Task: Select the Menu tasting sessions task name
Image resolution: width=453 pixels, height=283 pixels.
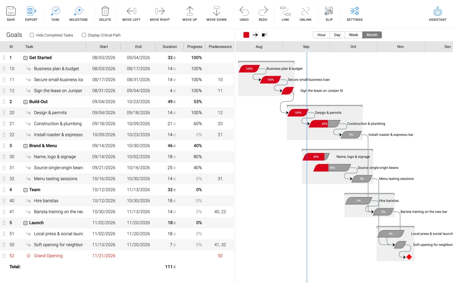Action: pyautogui.click(x=56, y=179)
